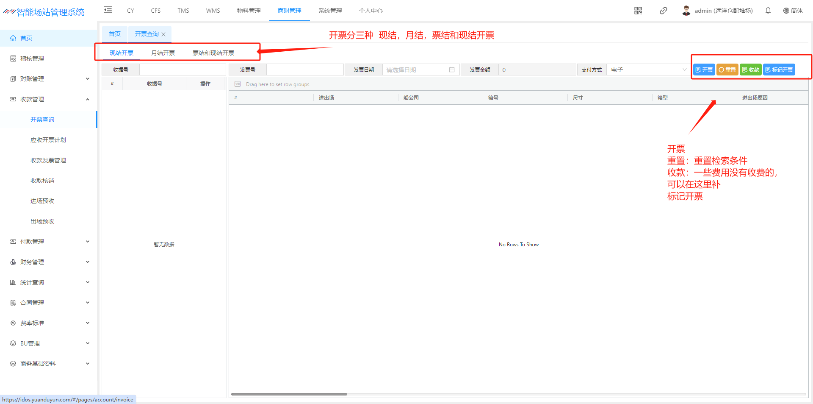Viewport: 813px width, 404px height.
Task: Click the link chain icon in header
Action: (x=664, y=11)
